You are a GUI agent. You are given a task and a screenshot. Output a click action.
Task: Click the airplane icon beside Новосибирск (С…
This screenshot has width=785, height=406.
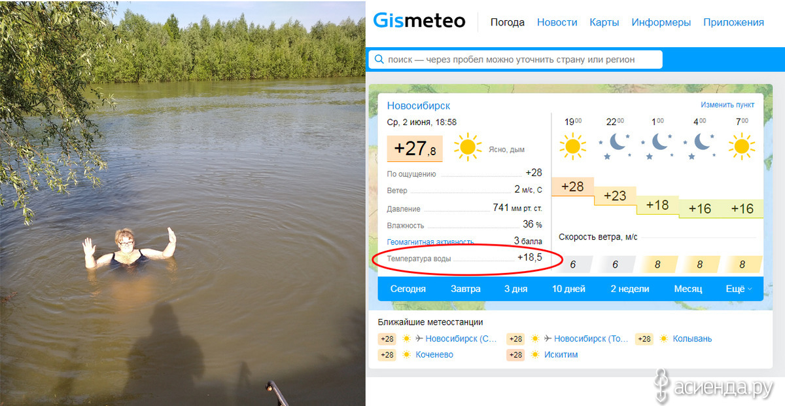(x=419, y=339)
